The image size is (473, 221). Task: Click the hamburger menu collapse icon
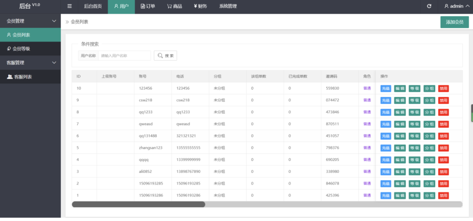click(x=69, y=6)
